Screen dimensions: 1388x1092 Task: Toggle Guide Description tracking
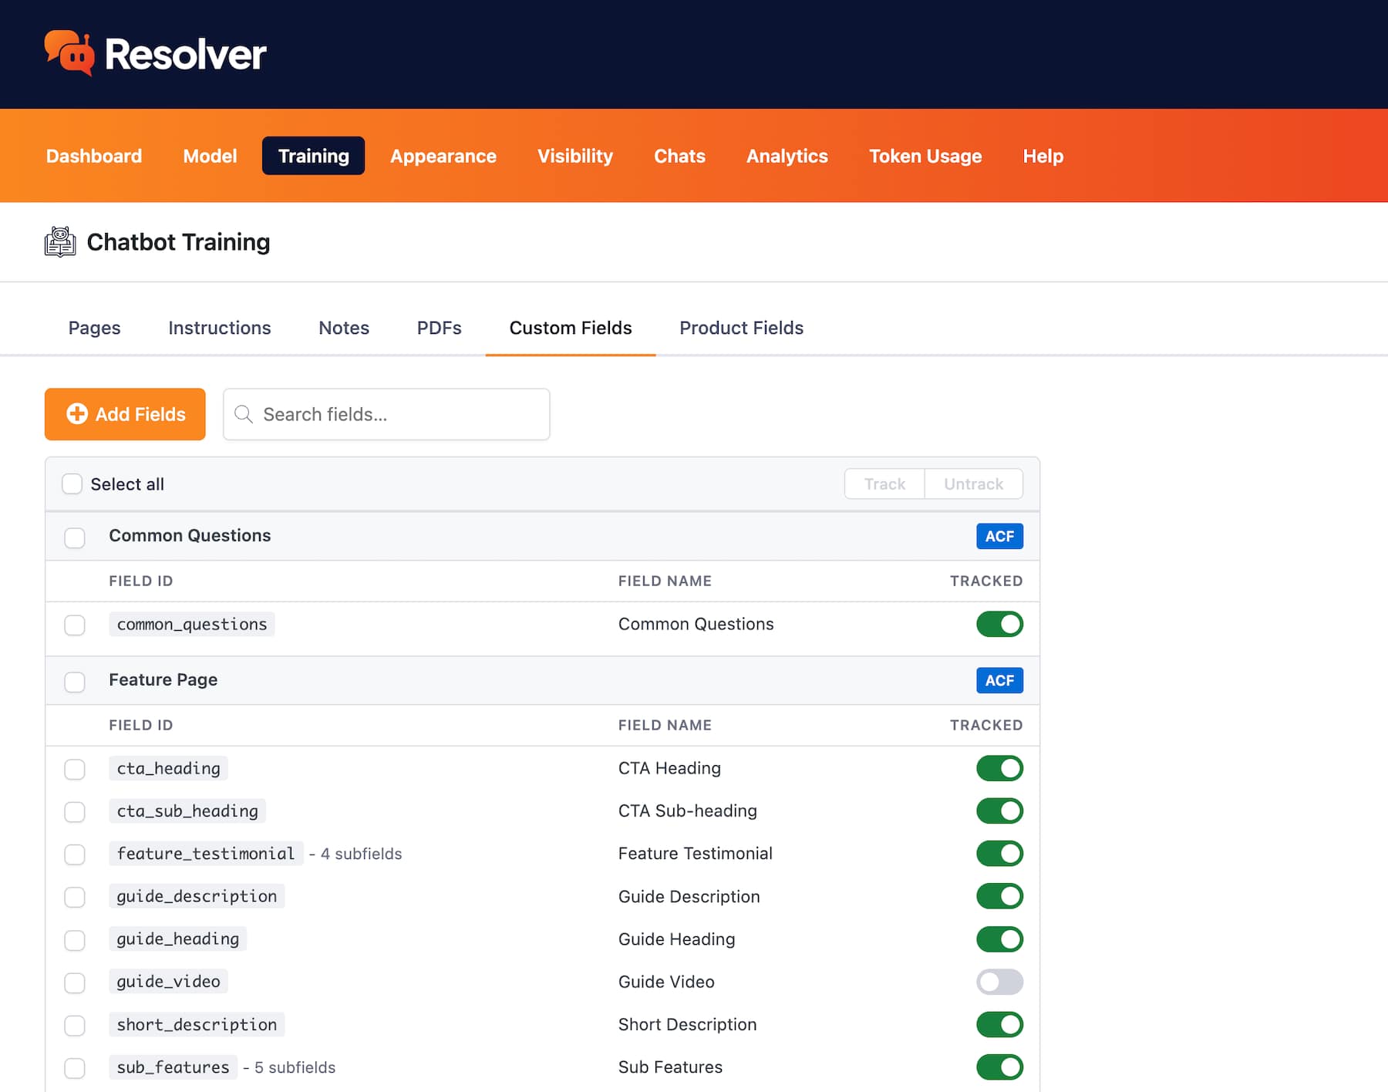(999, 896)
